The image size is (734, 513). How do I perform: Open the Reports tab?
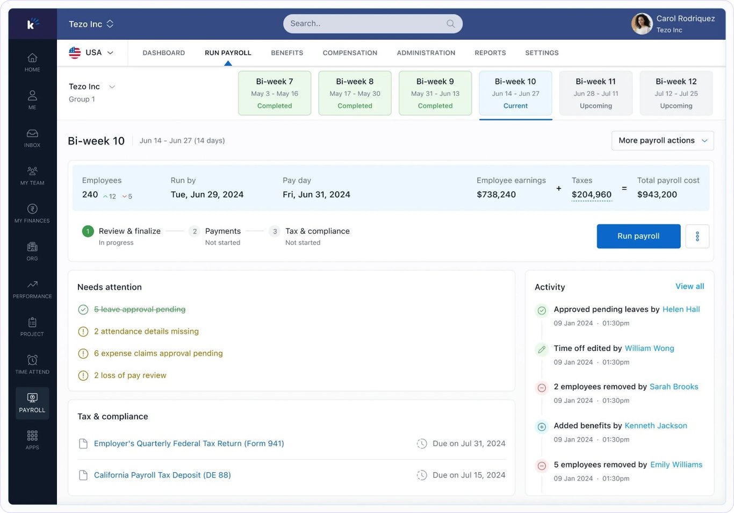tap(490, 52)
